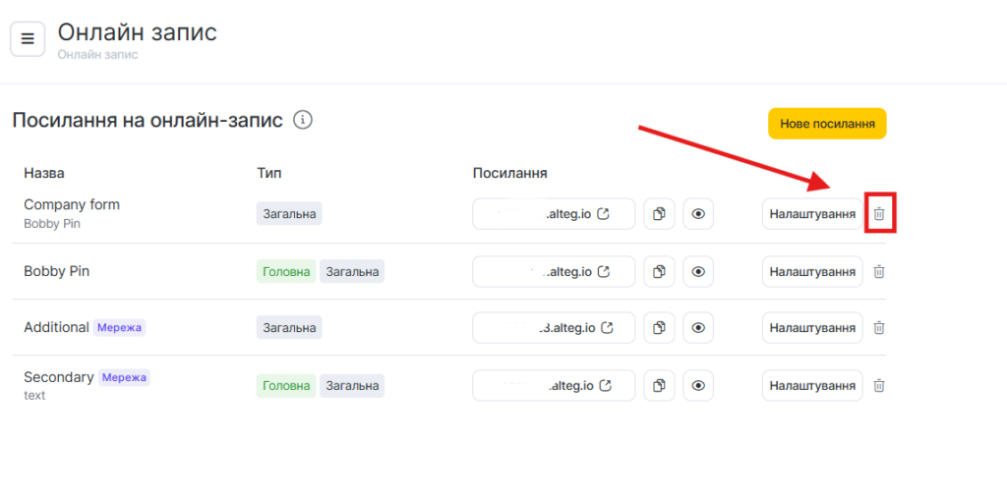Preview the Secondary booking page
Image resolution: width=1007 pixels, height=495 pixels.
pos(698,386)
